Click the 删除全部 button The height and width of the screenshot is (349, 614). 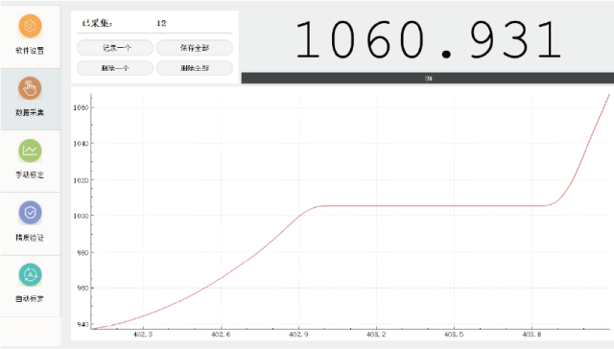[x=195, y=68]
